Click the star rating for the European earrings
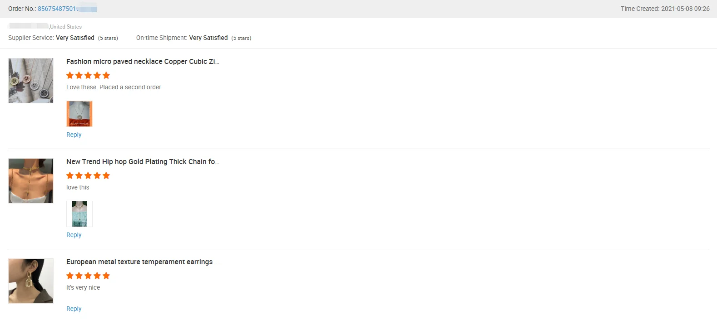The width and height of the screenshot is (717, 320). point(88,276)
